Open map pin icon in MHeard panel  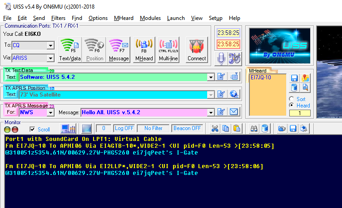(305, 78)
